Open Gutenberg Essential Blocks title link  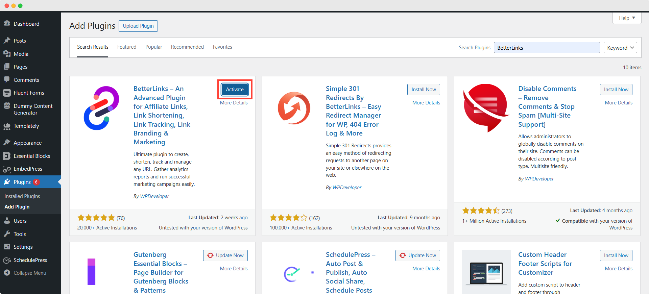(161, 272)
